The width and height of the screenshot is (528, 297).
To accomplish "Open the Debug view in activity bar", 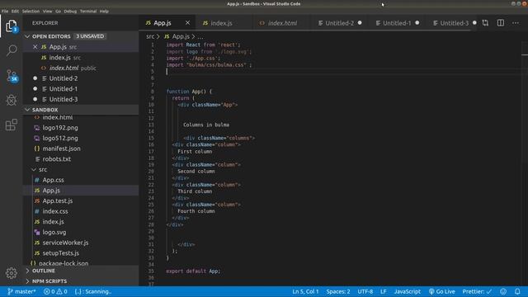I will [12, 100].
